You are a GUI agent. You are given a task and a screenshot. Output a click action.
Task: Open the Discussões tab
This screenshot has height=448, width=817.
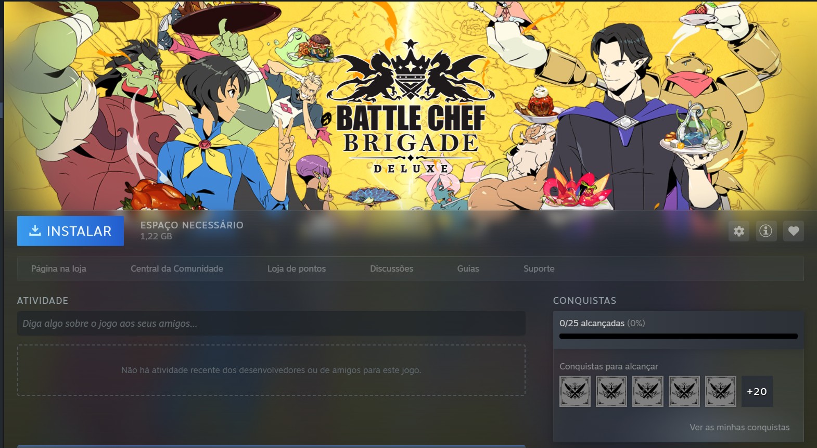pos(392,268)
